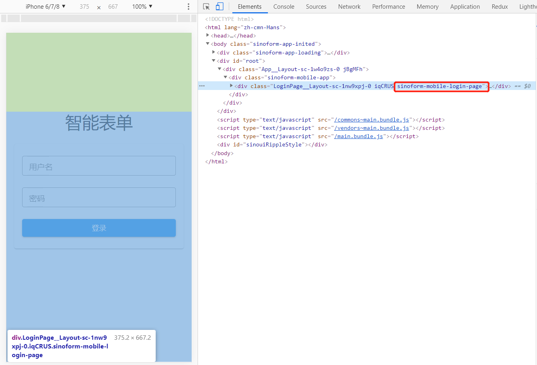Click the closing body tag line
Screen dimensions: 537x365
coord(222,153)
